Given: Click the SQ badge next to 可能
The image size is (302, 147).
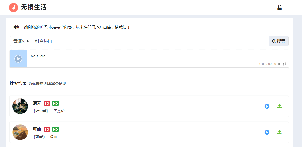Looking at the screenshot, I should pos(47,129).
